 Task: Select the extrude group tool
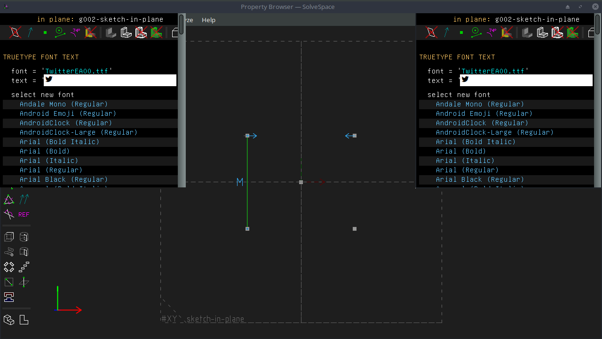(8, 237)
